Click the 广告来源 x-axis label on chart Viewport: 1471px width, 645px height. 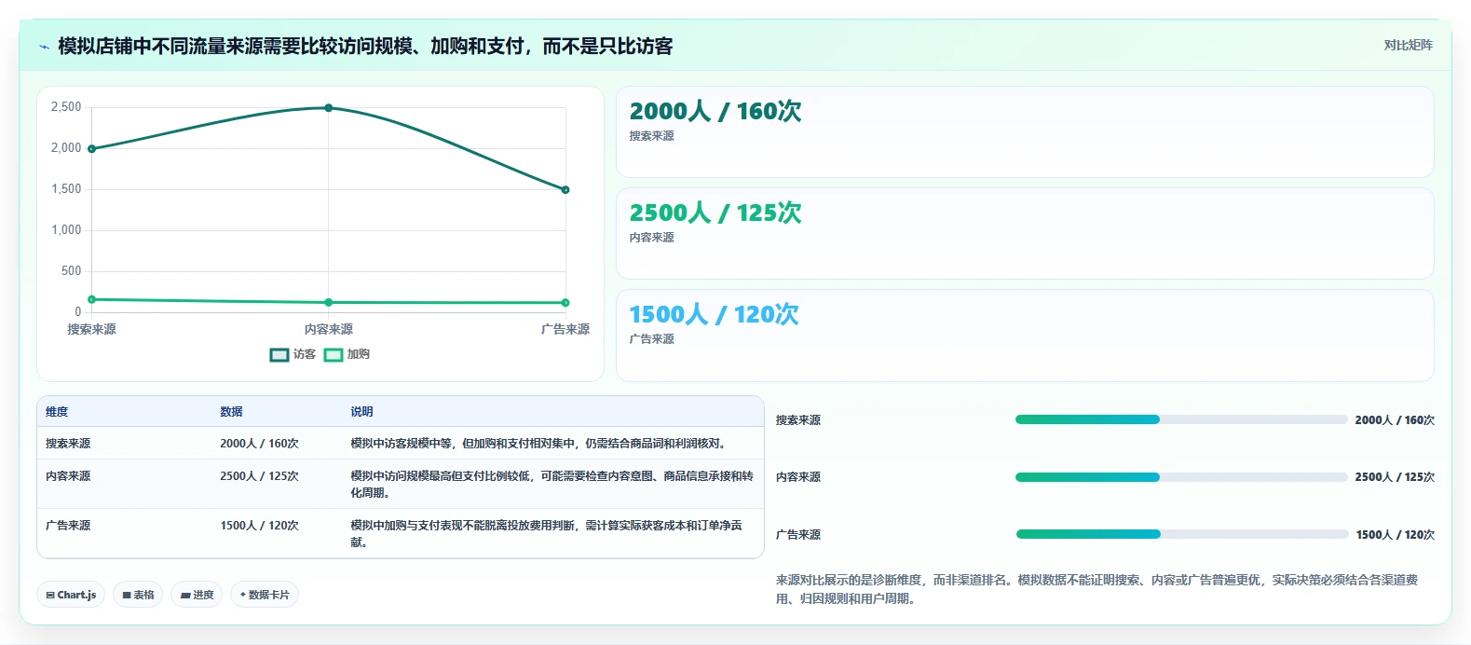pyautogui.click(x=565, y=330)
